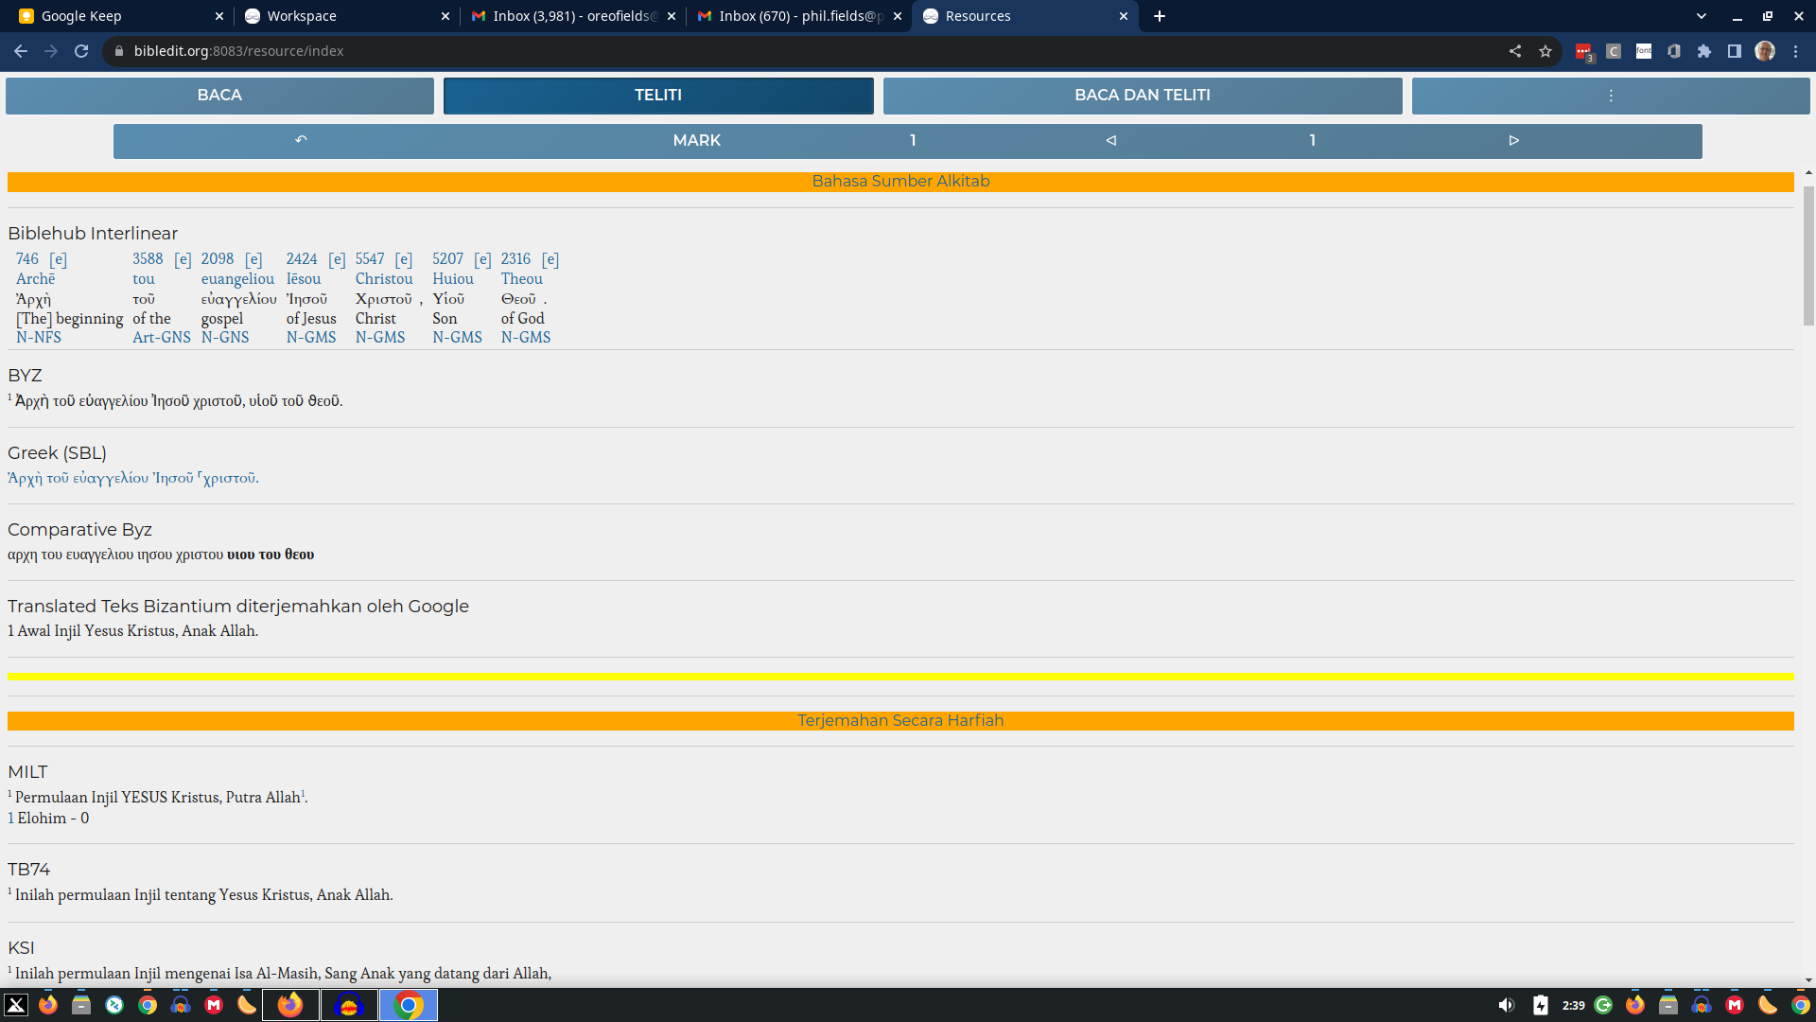Open the Chrome extensions puzzle icon
1816x1022 pixels.
point(1704,51)
